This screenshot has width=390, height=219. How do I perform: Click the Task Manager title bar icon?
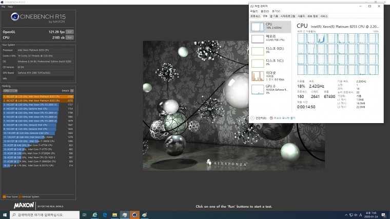[252, 6]
